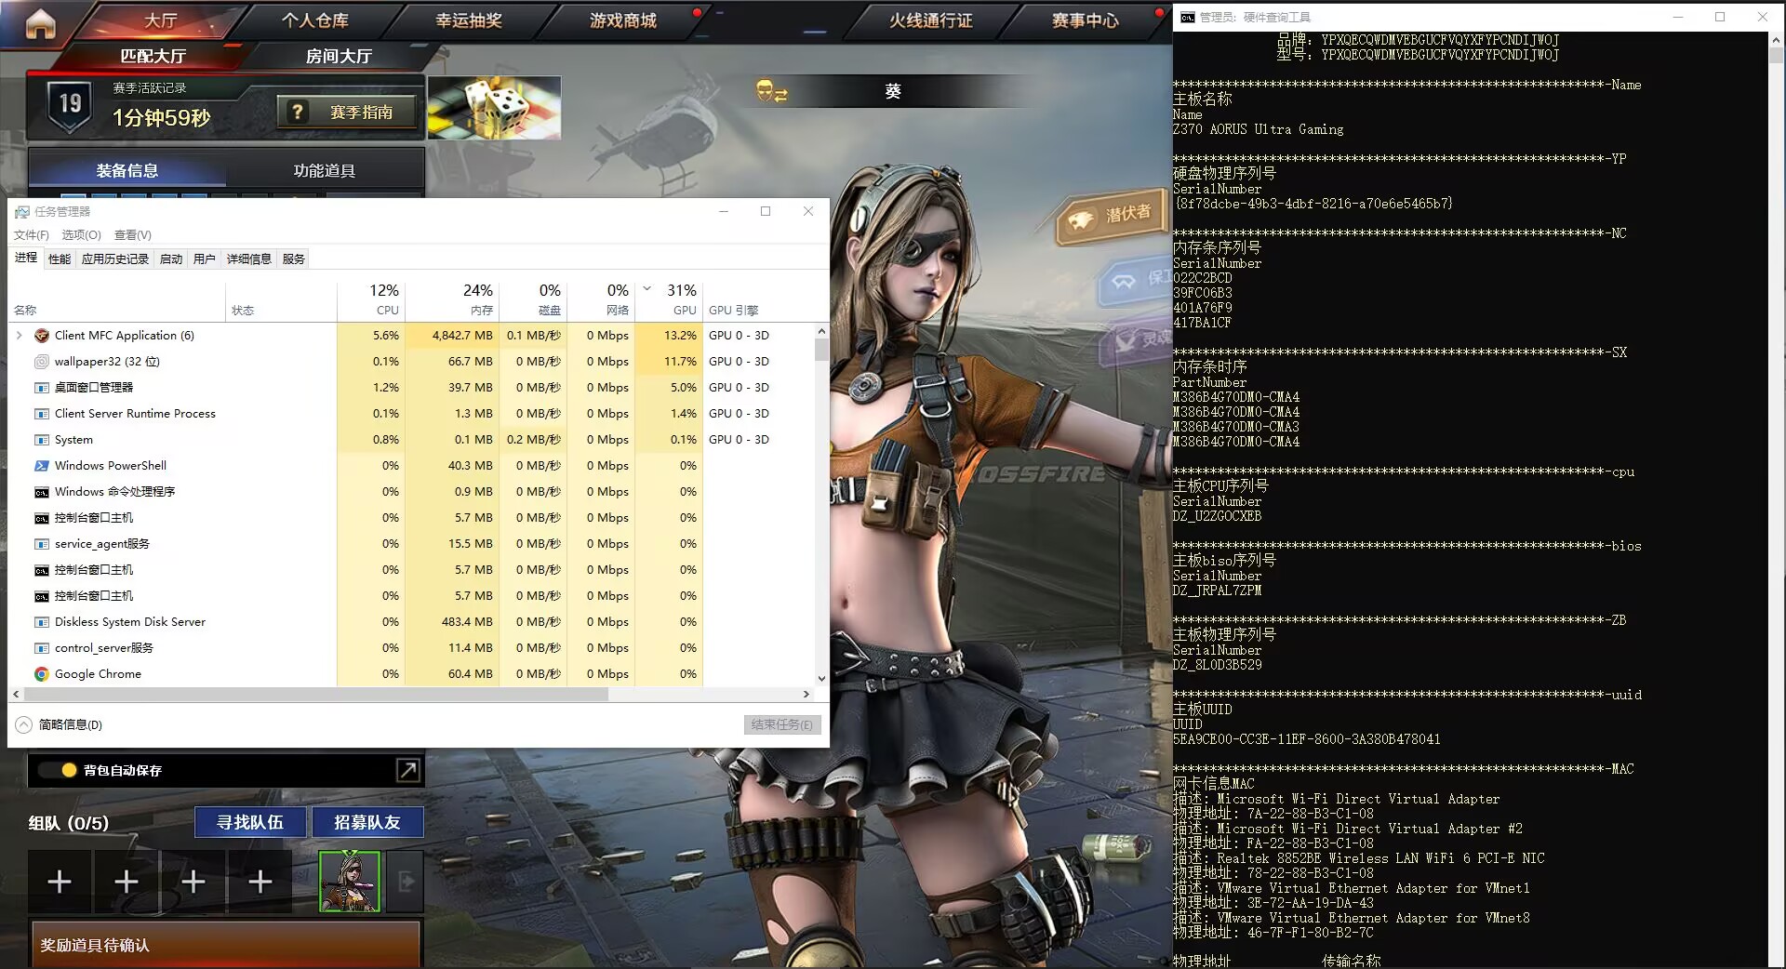Select the Diskless System Disk Server icon
This screenshot has width=1786, height=969.
[42, 622]
